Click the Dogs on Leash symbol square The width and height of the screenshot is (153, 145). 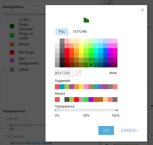[x=12, y=35]
